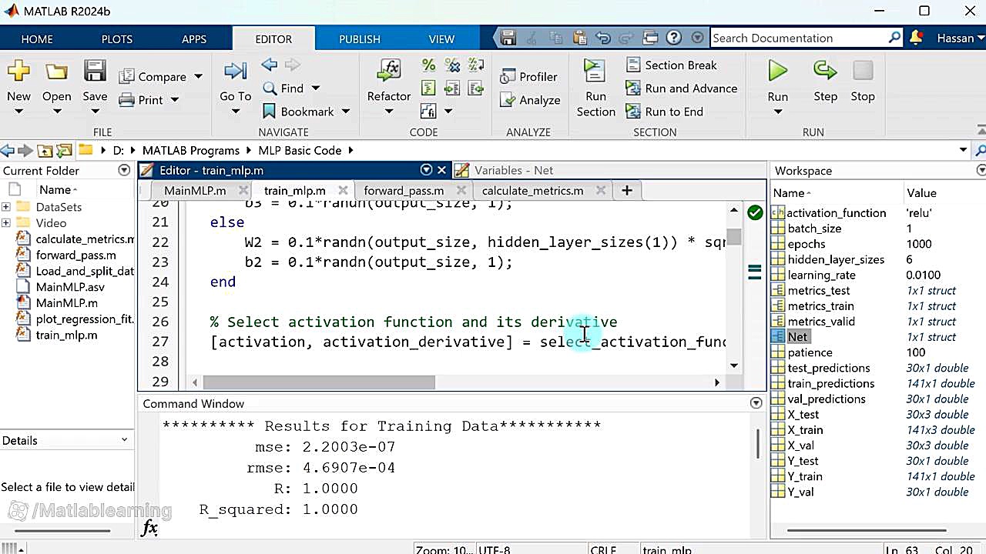The height and width of the screenshot is (554, 986).
Task: Insert a Section Break
Action: (x=672, y=65)
